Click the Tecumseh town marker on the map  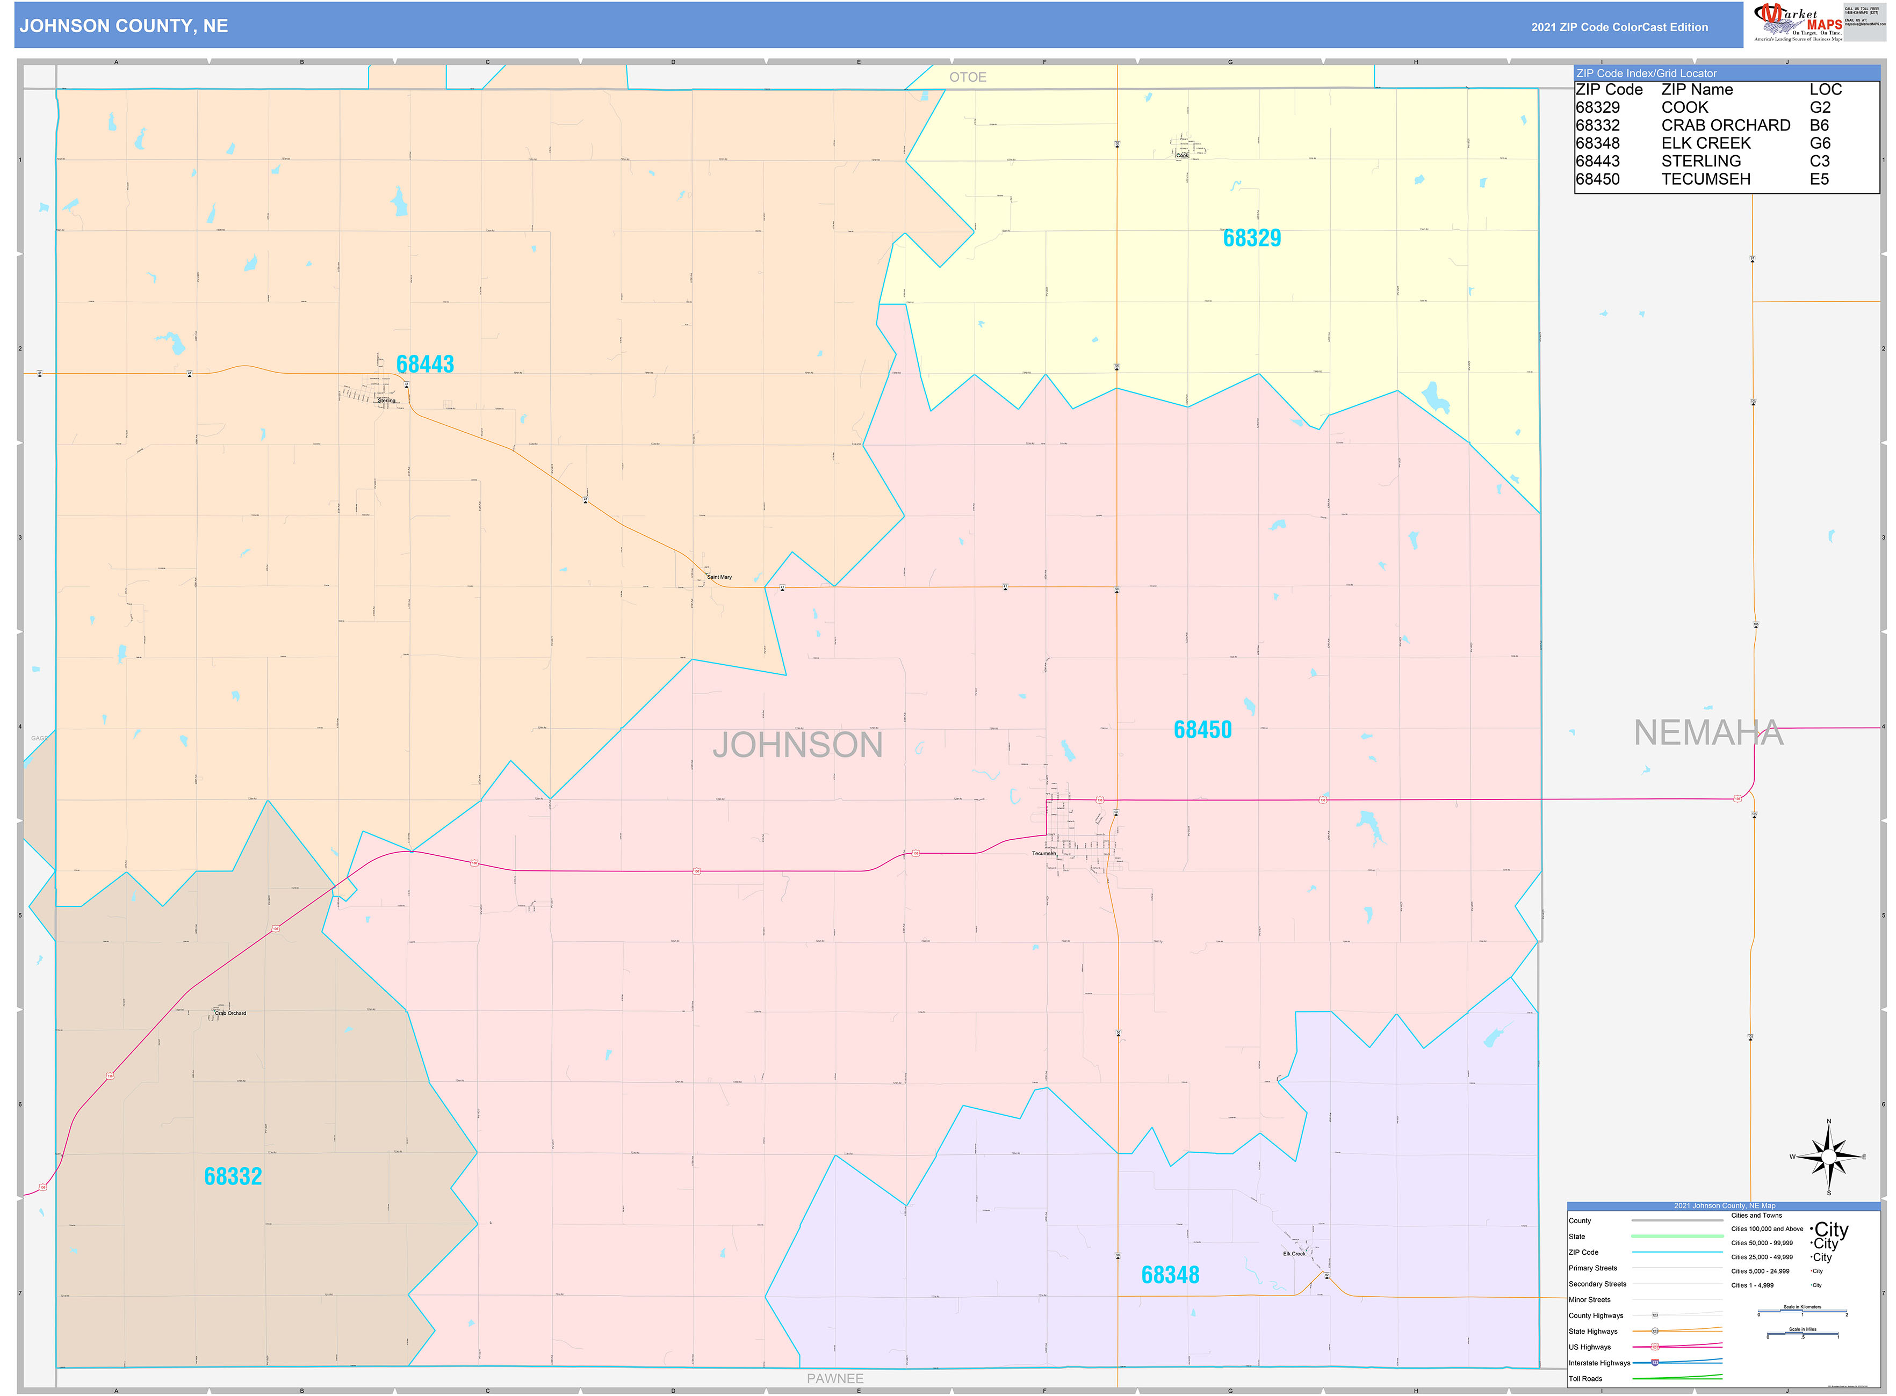click(1058, 856)
